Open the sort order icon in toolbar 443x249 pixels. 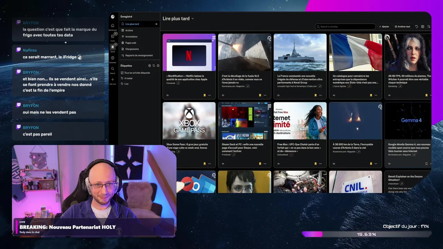click(428, 26)
